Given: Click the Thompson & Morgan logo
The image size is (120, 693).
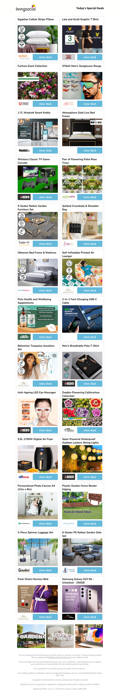Looking at the screenshot, I should click(x=24, y=104).
